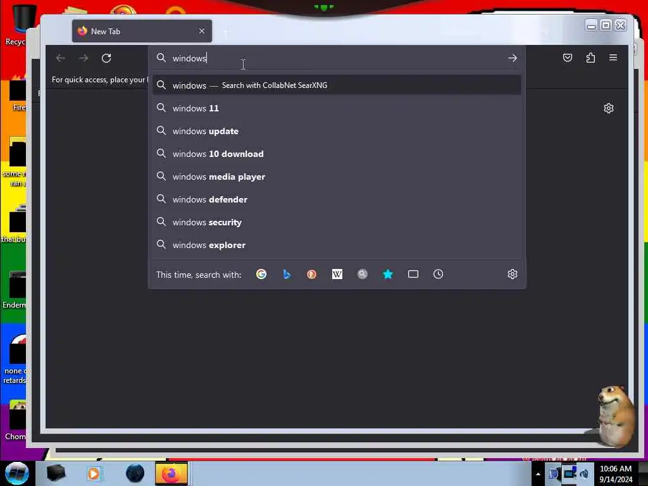This screenshot has width=648, height=486.
Task: Choose windows — Search with CollabNet SearXNG
Action: tap(337, 85)
